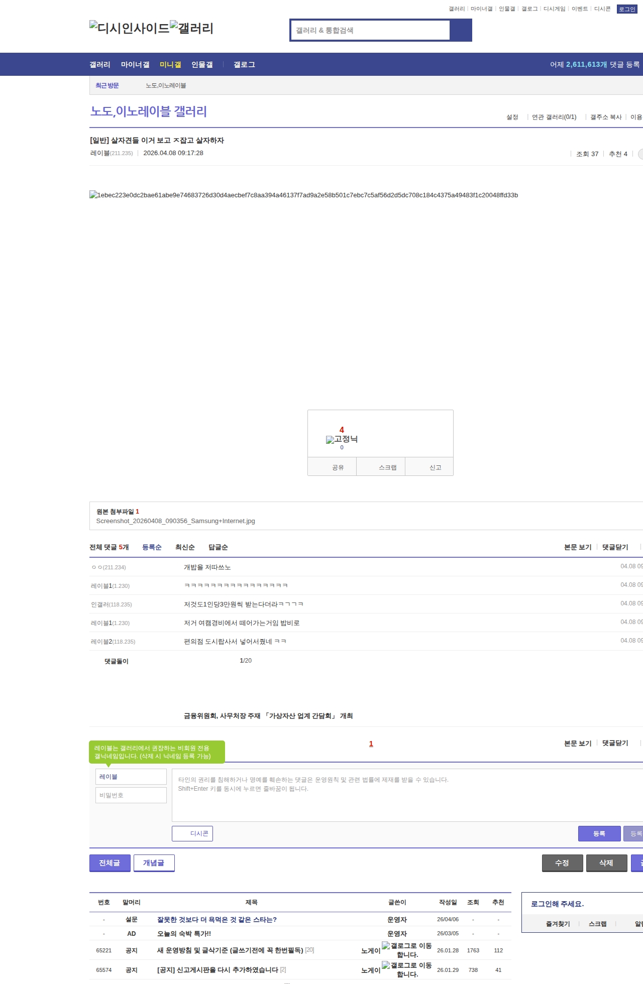Open 마이너갤 in the main navigation
This screenshot has width=643, height=984.
coord(135,65)
